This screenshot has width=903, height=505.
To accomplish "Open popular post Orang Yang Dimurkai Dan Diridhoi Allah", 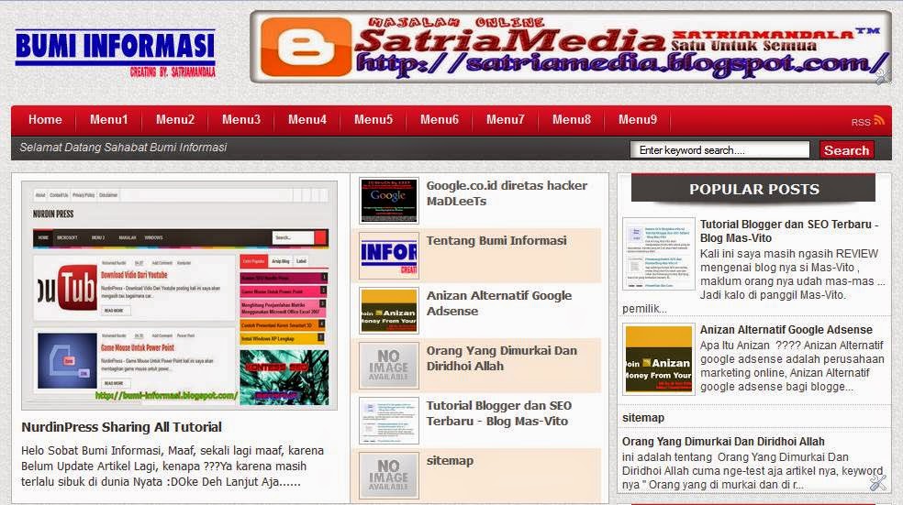I will point(723,441).
